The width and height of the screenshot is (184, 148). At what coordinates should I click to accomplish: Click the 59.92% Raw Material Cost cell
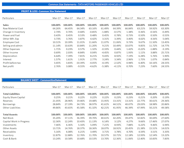coord(153,28)
